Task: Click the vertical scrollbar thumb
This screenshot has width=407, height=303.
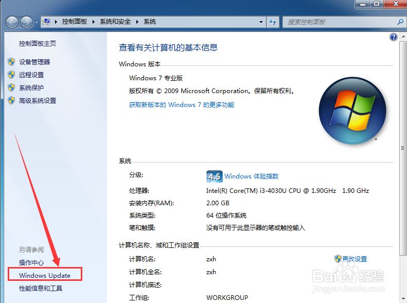Action: tap(403, 148)
